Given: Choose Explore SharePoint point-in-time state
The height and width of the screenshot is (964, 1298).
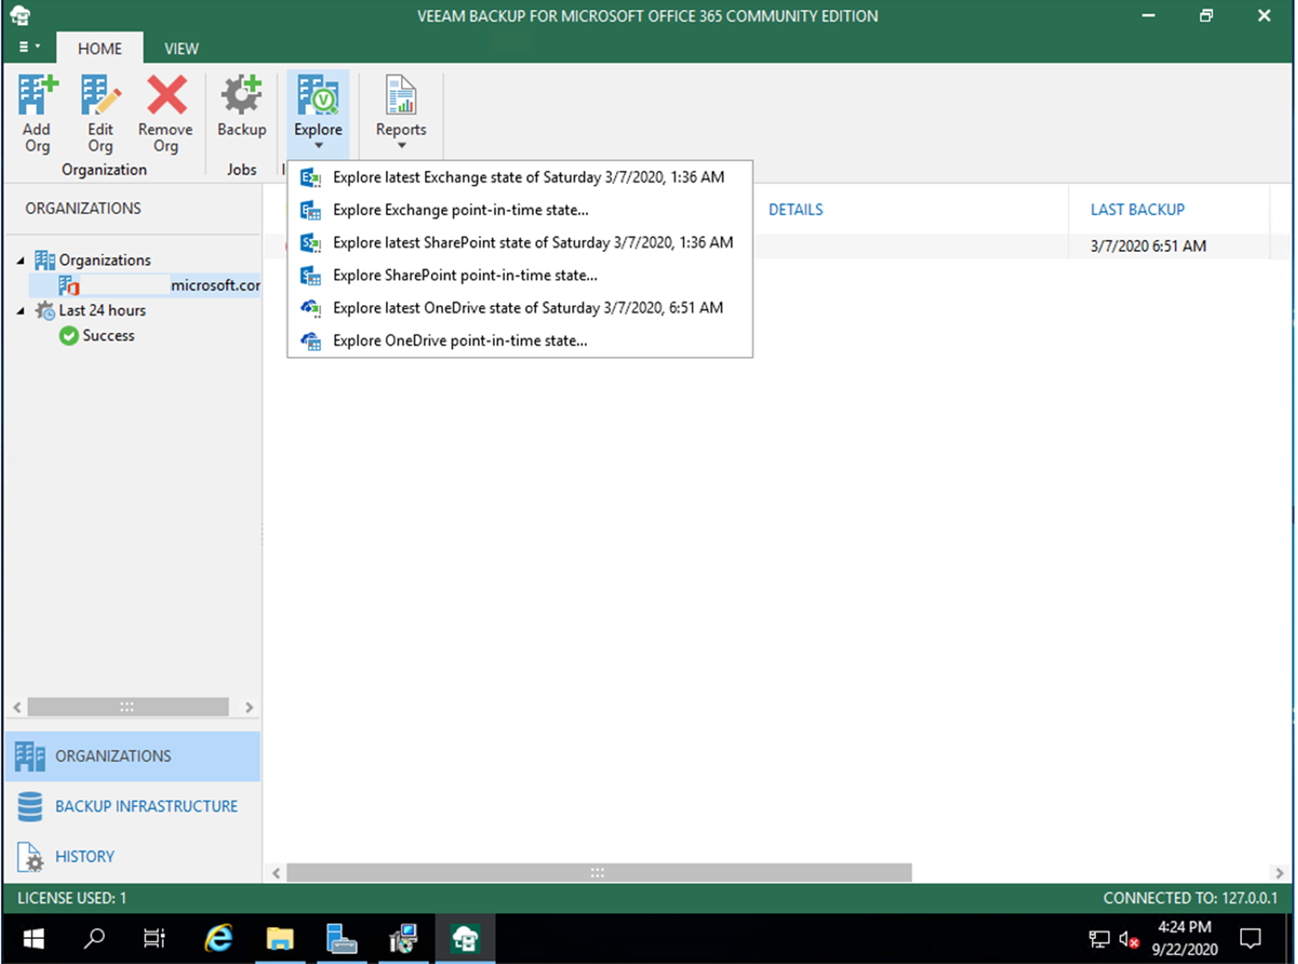Looking at the screenshot, I should 520,276.
